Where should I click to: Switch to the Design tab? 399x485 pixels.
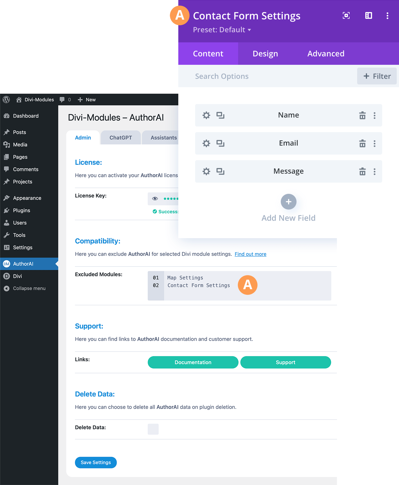(265, 54)
